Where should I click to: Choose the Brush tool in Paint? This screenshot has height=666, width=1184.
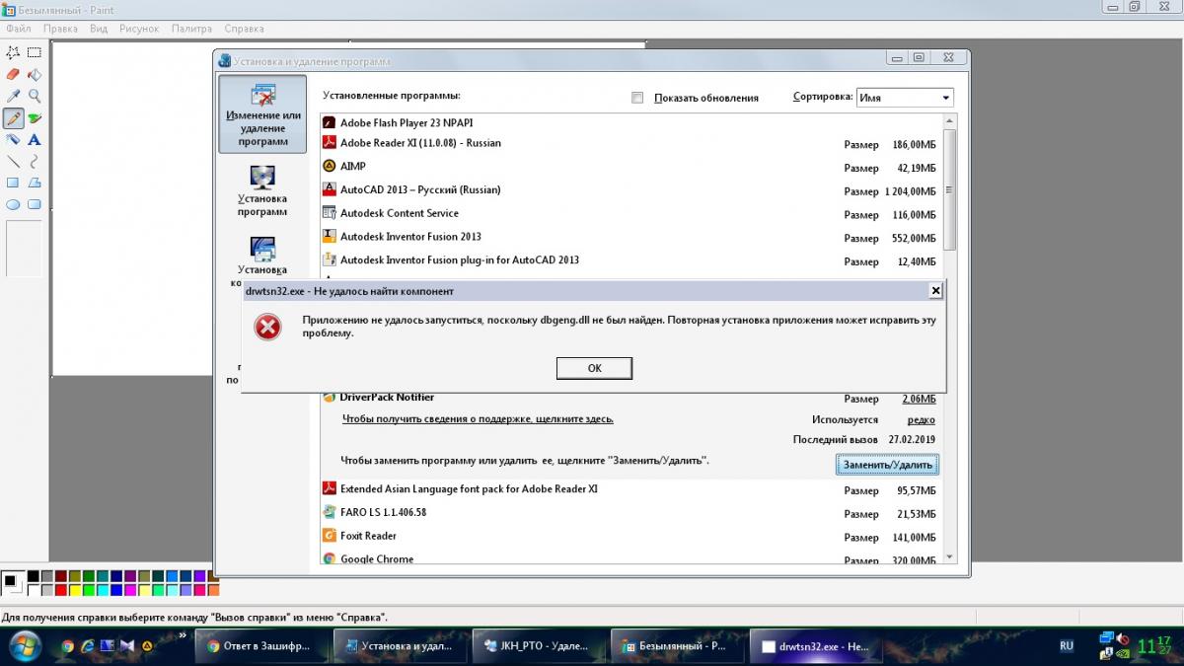pyautogui.click(x=35, y=117)
